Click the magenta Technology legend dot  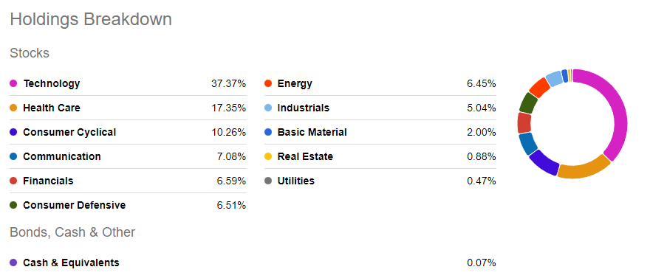coord(13,83)
